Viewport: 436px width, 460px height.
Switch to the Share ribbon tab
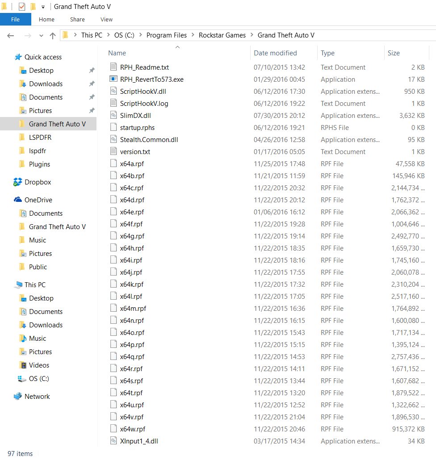(x=77, y=19)
